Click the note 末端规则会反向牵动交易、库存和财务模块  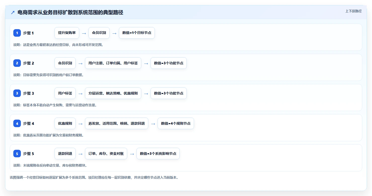pos(50,165)
